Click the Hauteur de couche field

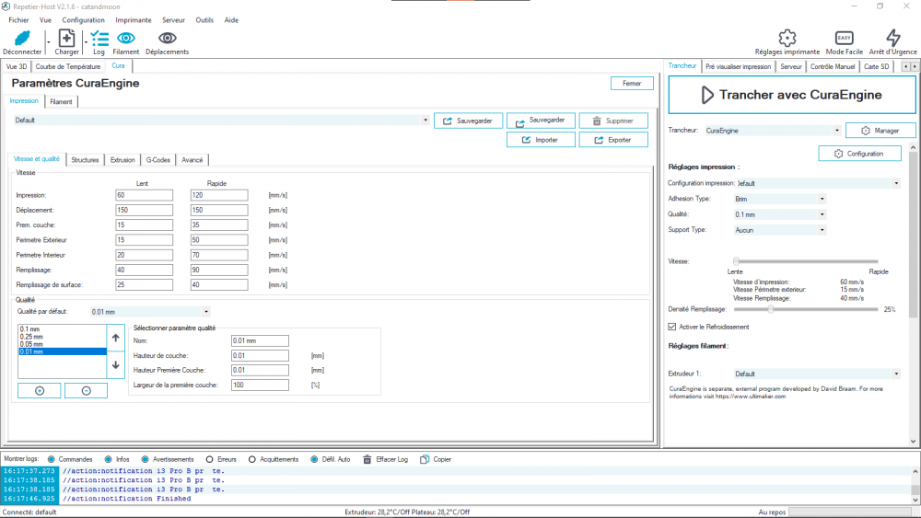click(260, 355)
